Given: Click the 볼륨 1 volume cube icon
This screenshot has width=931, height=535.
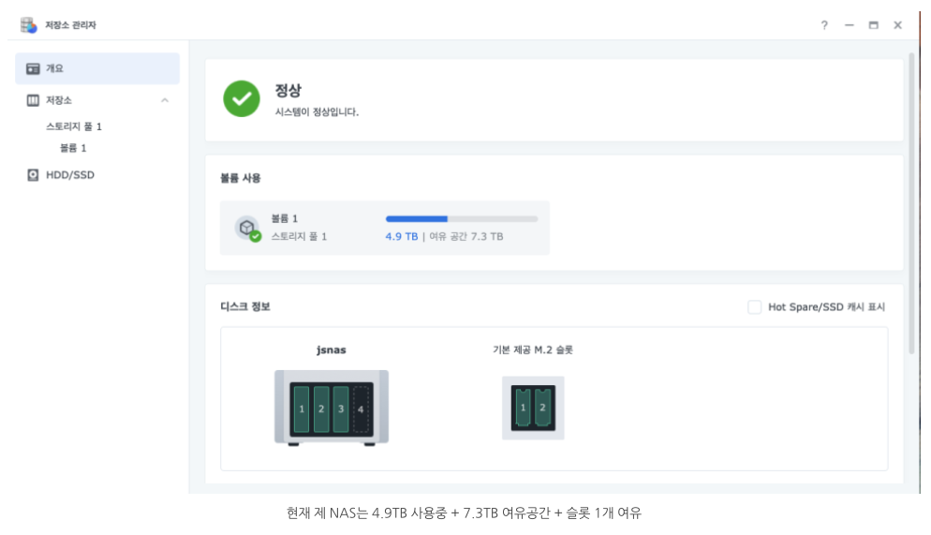Looking at the screenshot, I should tap(247, 228).
